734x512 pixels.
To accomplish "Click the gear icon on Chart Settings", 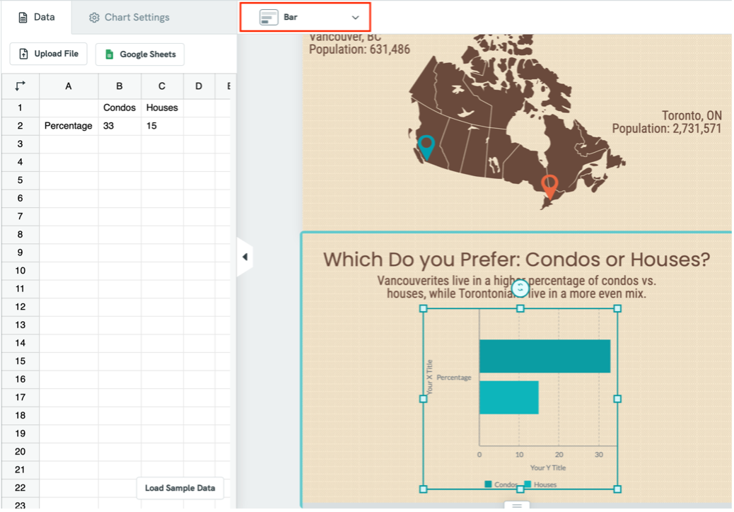I will (94, 17).
